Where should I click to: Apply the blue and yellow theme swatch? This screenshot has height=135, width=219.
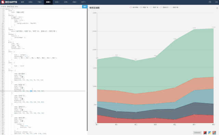point(210,133)
